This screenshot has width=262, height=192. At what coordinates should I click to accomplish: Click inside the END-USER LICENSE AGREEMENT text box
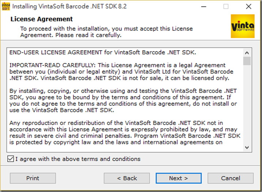pyautogui.click(x=125, y=100)
